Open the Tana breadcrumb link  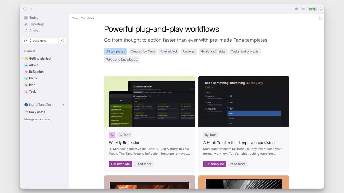75,18
